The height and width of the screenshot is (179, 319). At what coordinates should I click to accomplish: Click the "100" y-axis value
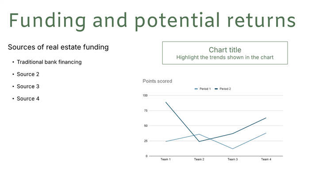pos(145,95)
